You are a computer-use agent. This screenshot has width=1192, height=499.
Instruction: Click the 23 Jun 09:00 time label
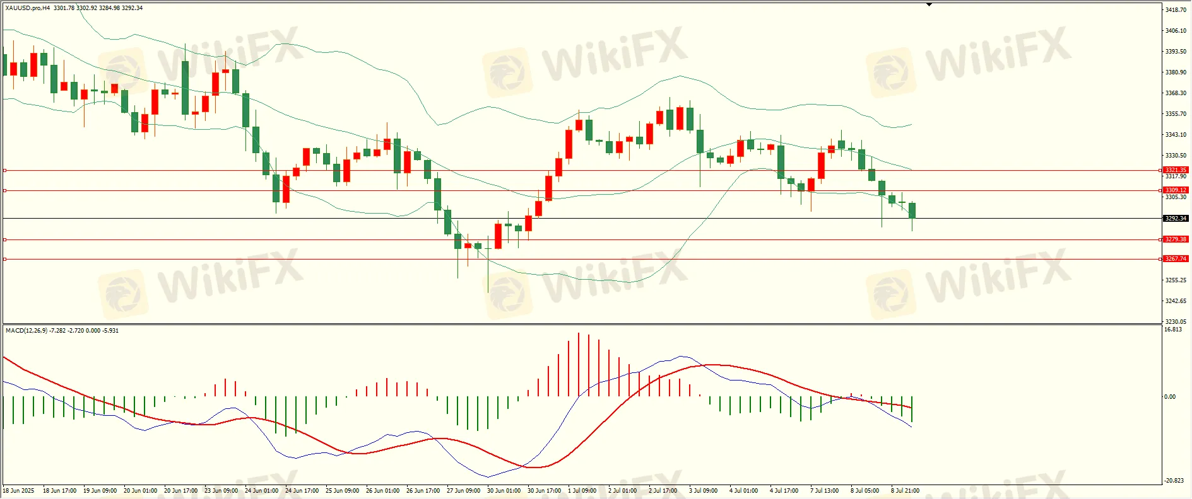tap(221, 491)
